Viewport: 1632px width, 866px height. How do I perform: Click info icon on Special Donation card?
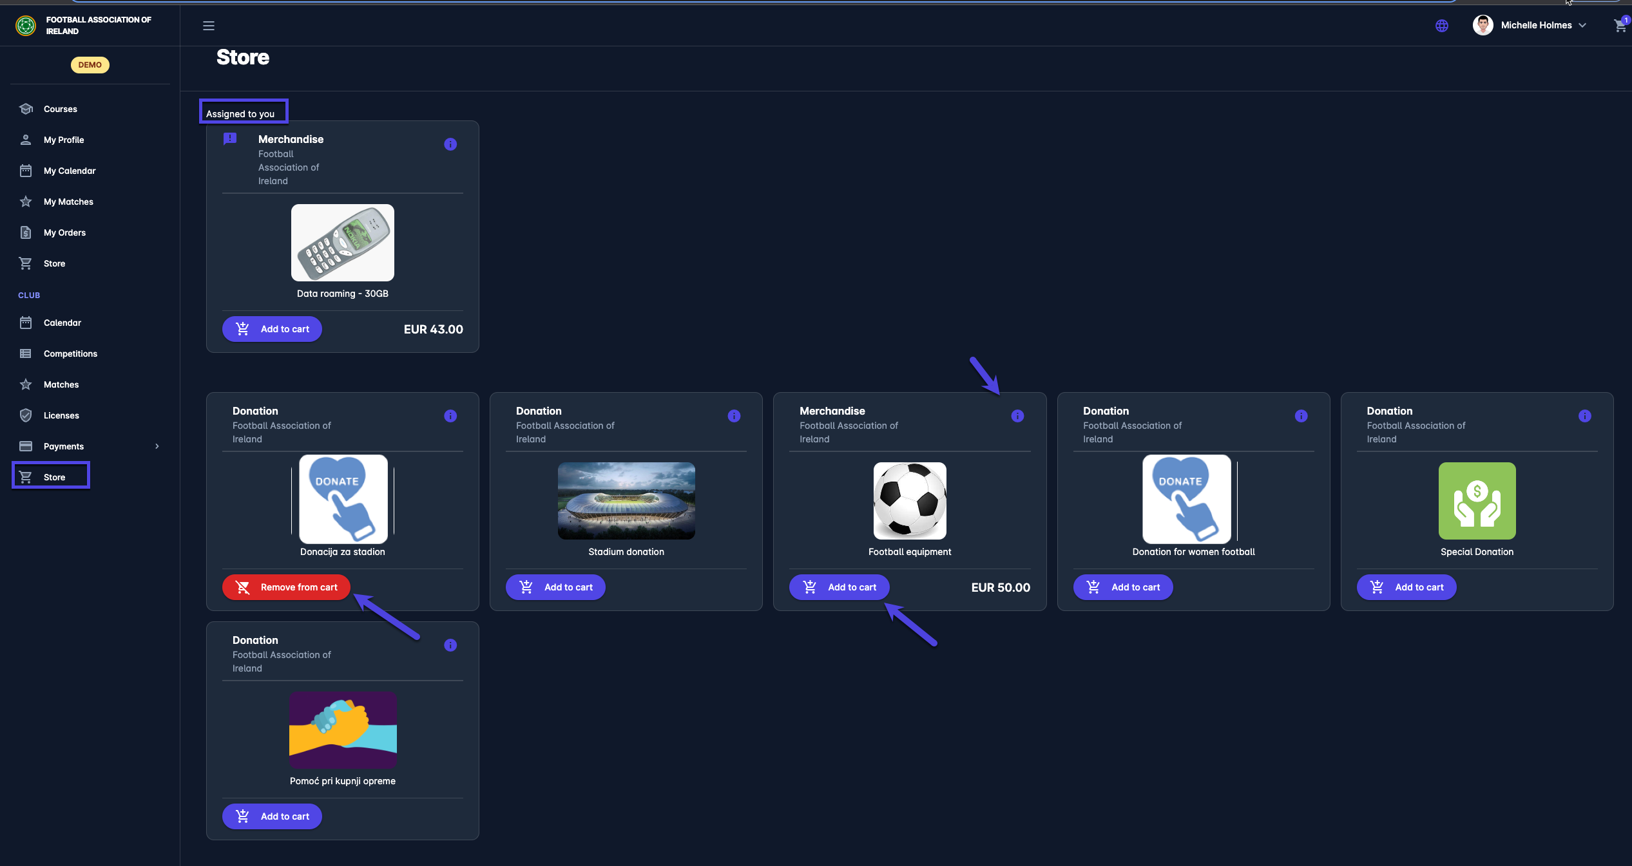click(x=1584, y=416)
